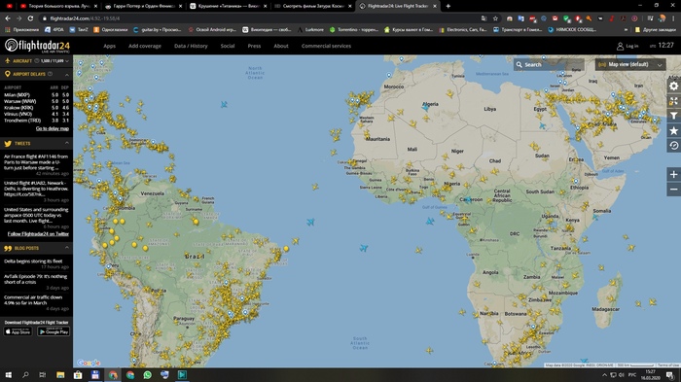
Task: Expand the Aircraft count dropdown
Action: [67, 61]
